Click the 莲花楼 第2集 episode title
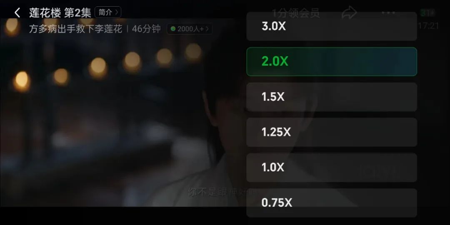 click(60, 12)
